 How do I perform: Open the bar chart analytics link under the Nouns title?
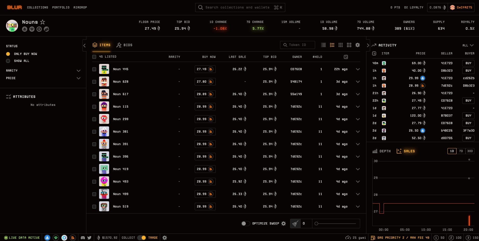46,29
